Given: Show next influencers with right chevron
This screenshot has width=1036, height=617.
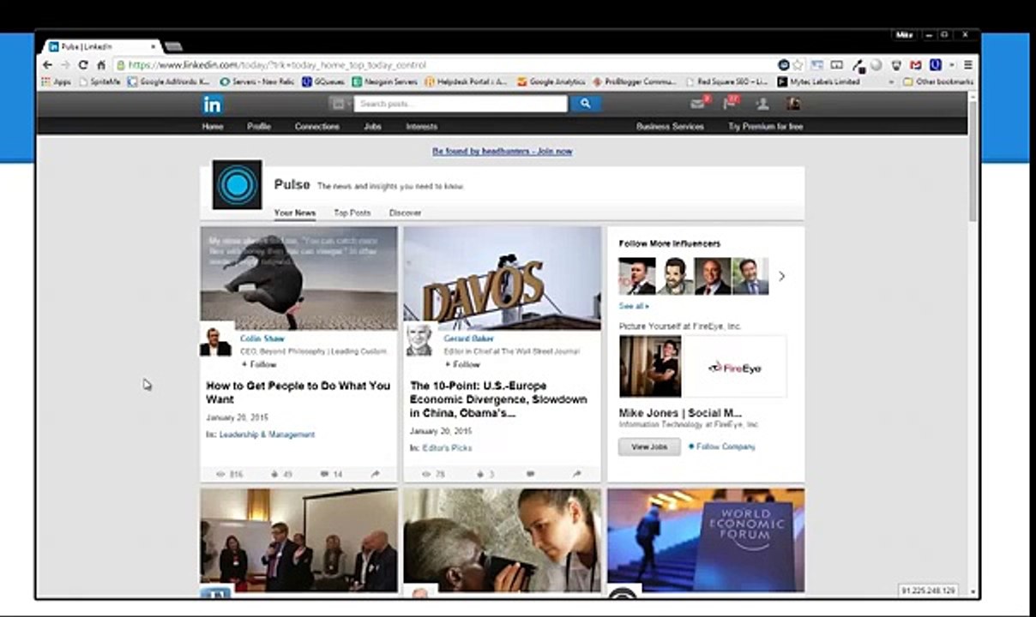Looking at the screenshot, I should pos(781,276).
